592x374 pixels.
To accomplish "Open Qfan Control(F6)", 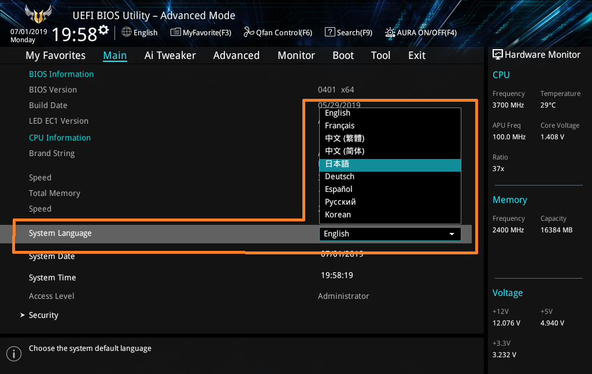I will [278, 32].
